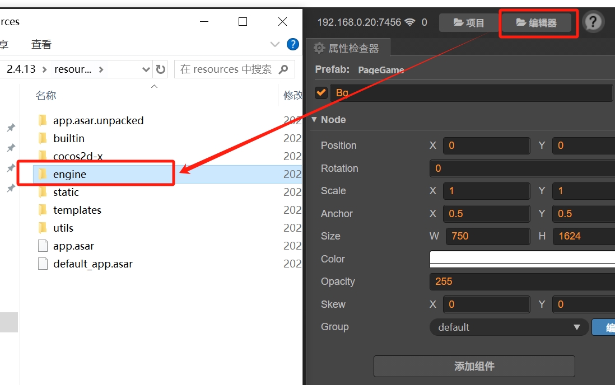Image resolution: width=615 pixels, height=385 pixels.
Task: Select the utils folder
Action: point(63,228)
